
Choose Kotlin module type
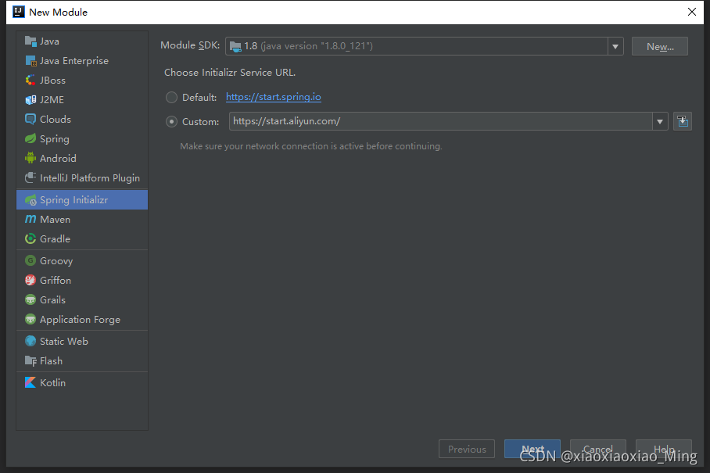[82, 382]
